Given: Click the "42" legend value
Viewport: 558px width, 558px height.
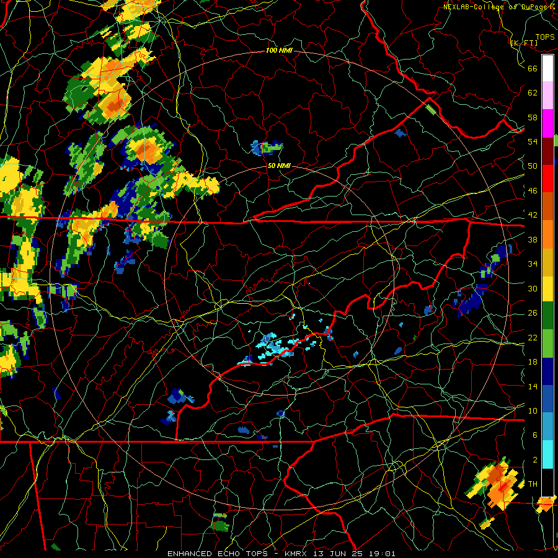Looking at the screenshot, I should [533, 215].
